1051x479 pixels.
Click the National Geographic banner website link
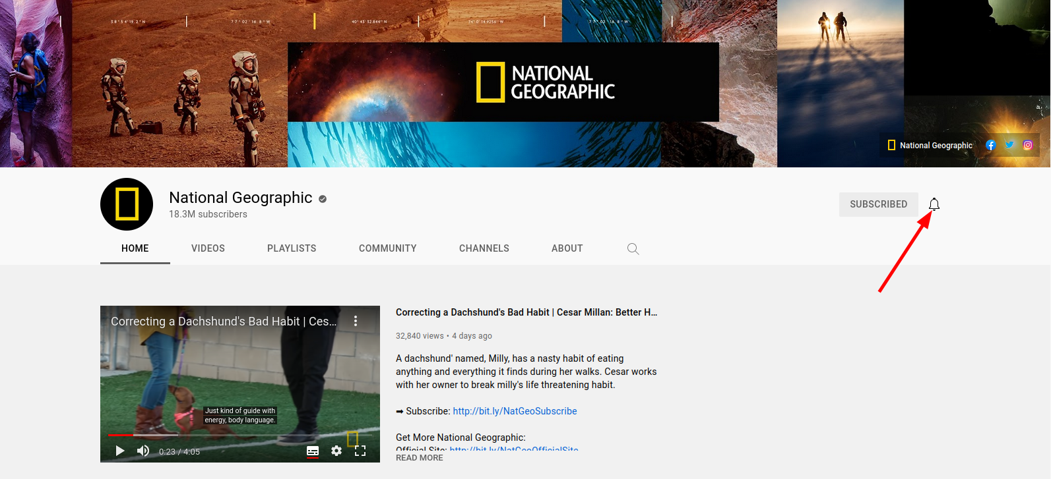(x=930, y=145)
